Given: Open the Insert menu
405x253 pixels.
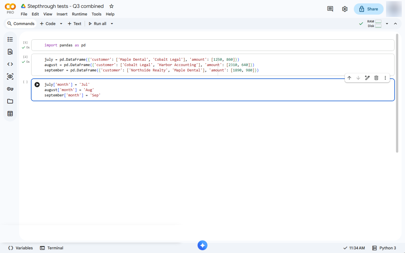Looking at the screenshot, I should point(62,14).
